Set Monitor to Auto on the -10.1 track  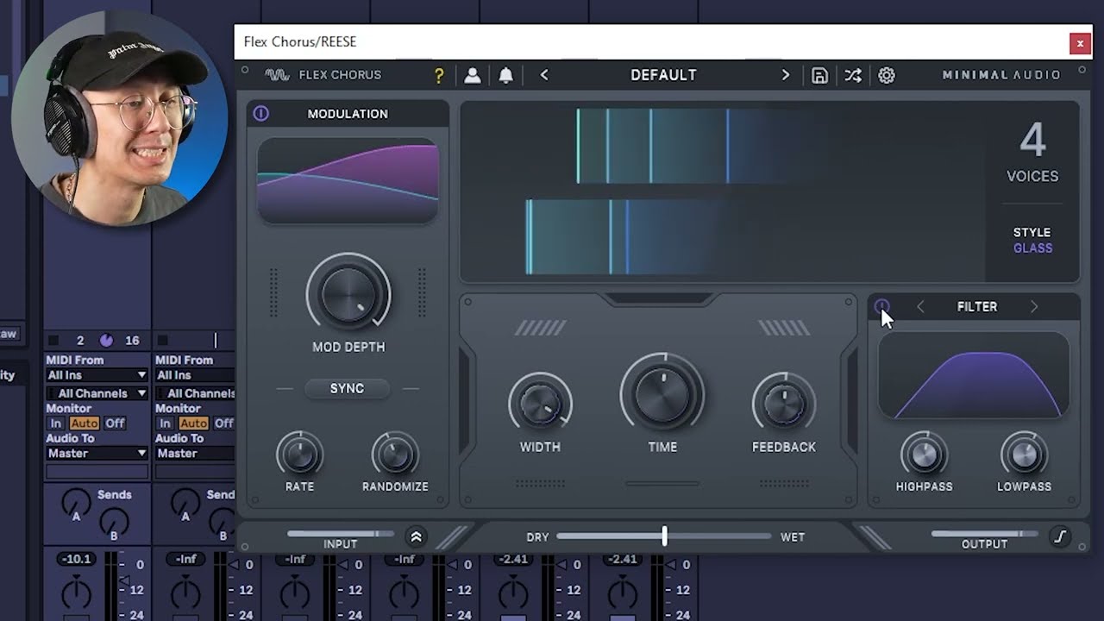coord(84,423)
